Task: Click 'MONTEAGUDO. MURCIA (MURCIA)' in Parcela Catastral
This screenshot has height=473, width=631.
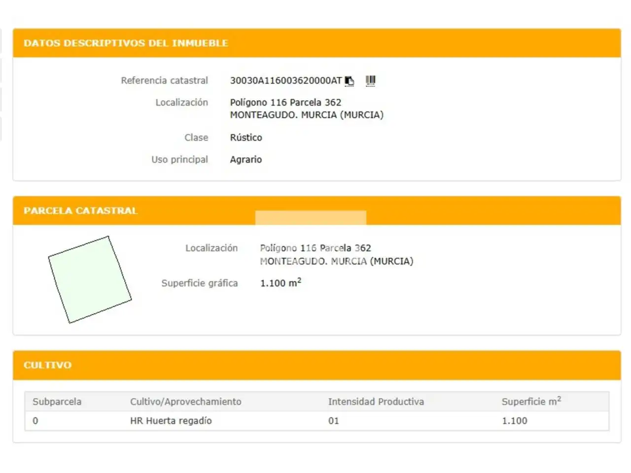Action: point(337,261)
